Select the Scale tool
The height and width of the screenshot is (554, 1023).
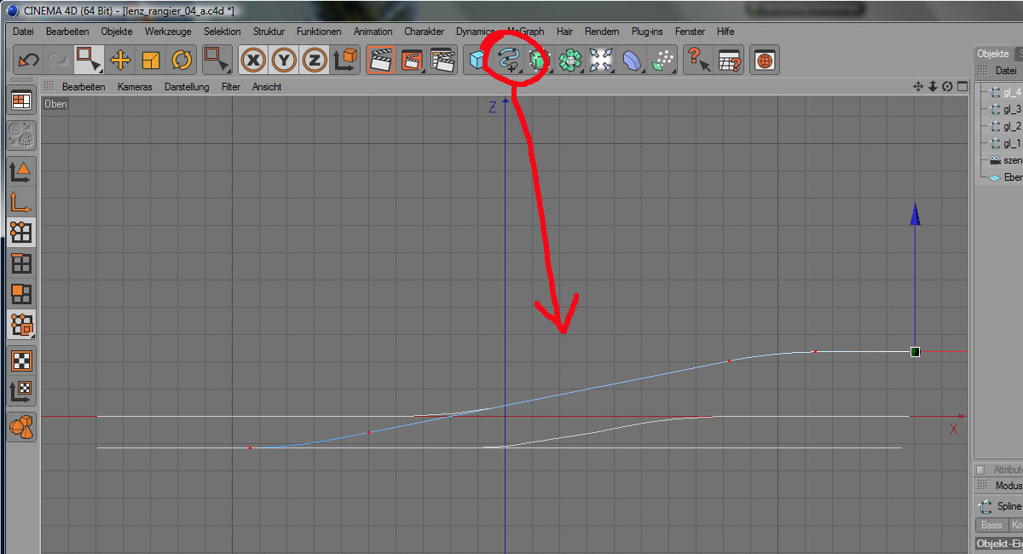pyautogui.click(x=151, y=61)
